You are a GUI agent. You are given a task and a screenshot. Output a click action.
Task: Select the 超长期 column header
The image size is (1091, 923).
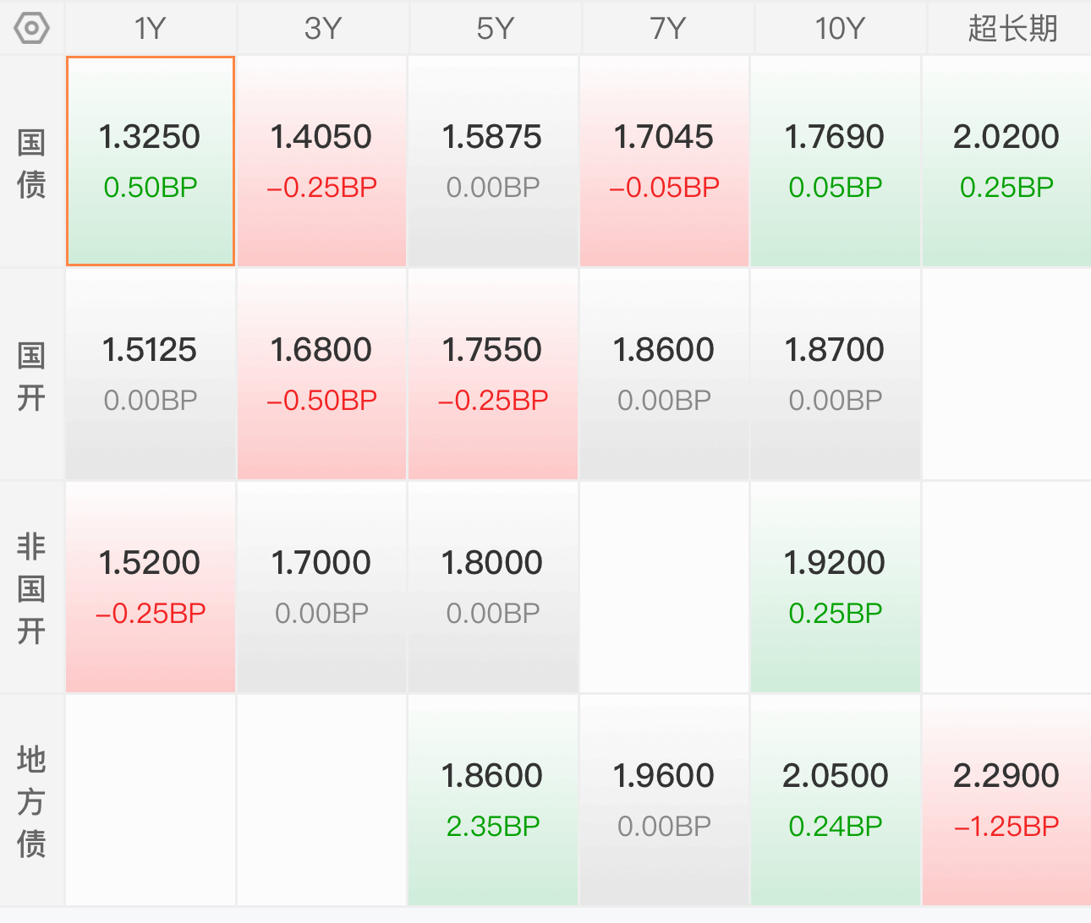pos(1012,29)
